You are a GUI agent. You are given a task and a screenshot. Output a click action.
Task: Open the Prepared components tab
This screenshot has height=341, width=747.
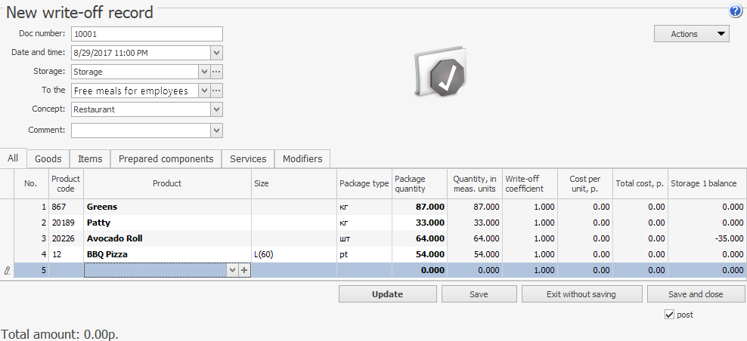tap(166, 158)
